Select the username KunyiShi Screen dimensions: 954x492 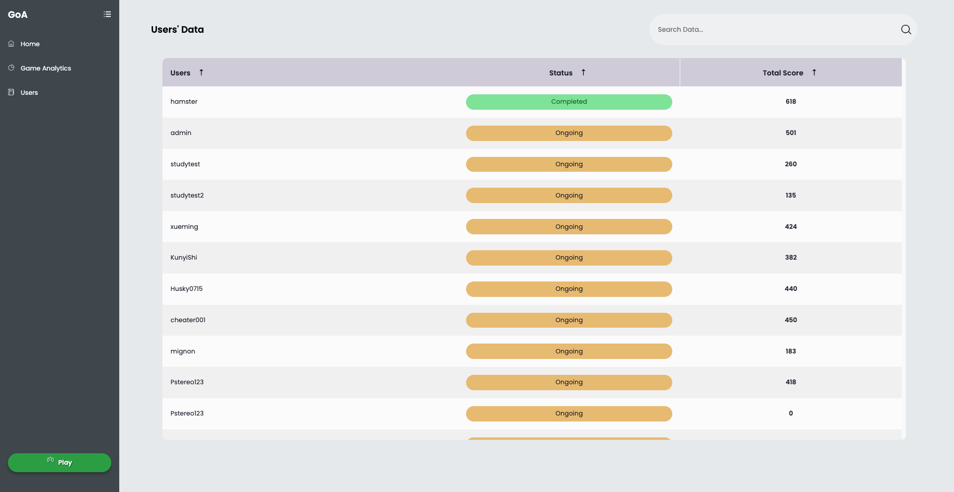click(x=184, y=258)
